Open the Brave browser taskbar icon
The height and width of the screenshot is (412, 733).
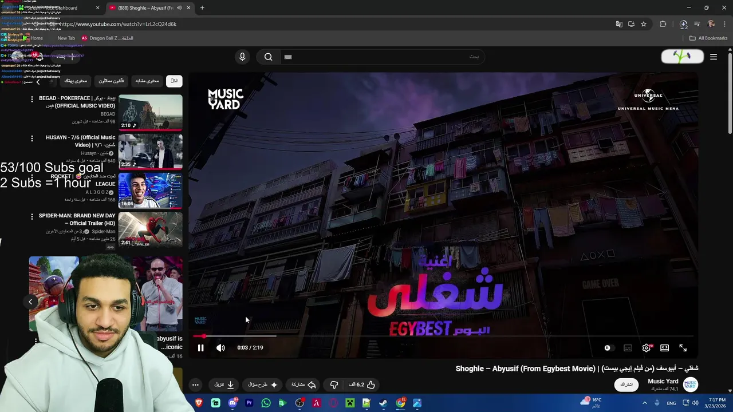[199, 403]
